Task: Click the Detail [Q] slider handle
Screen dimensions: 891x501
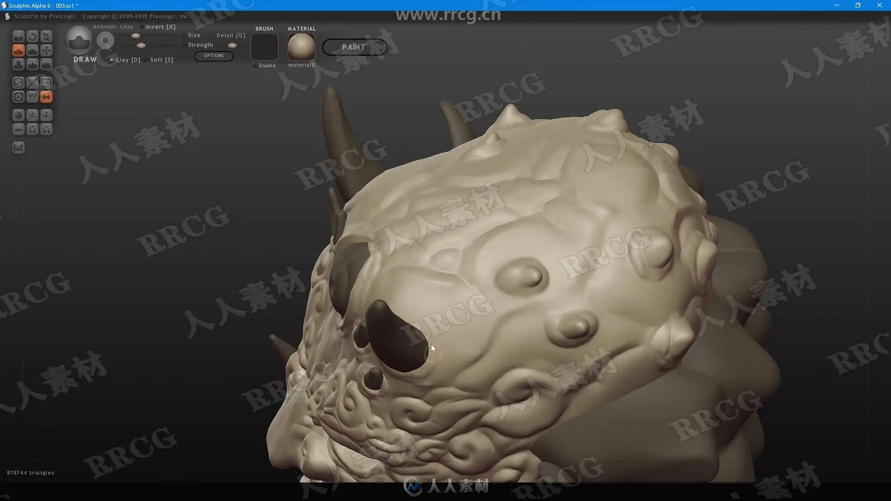Action: point(232,45)
